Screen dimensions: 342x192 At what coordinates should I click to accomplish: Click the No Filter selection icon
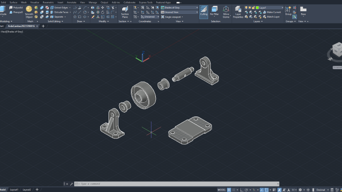pyautogui.click(x=214, y=11)
